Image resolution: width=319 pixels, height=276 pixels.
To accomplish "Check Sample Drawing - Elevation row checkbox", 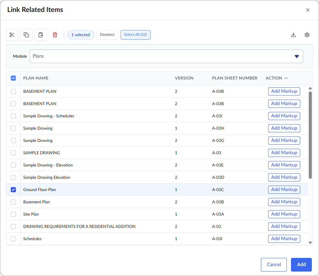I will pyautogui.click(x=13, y=165).
